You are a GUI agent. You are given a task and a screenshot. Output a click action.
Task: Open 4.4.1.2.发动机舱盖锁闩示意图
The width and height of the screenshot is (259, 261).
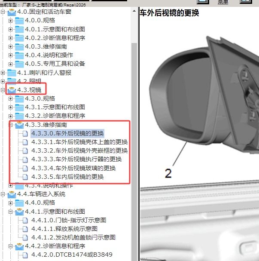coord(73,238)
